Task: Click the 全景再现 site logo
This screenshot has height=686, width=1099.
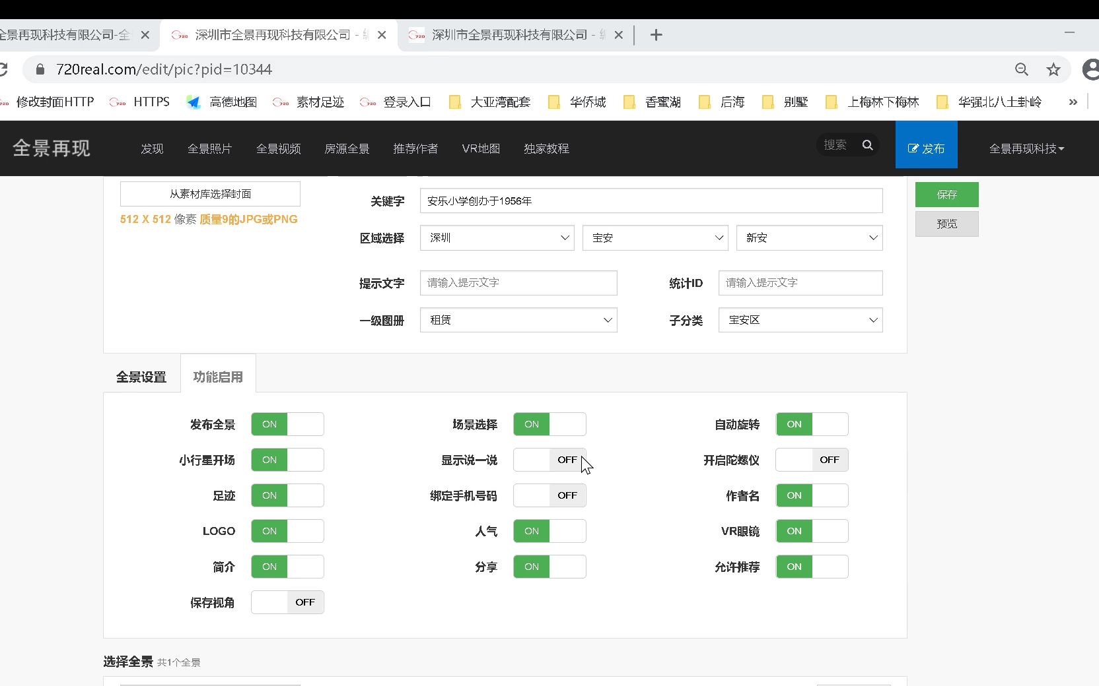Action: click(52, 148)
